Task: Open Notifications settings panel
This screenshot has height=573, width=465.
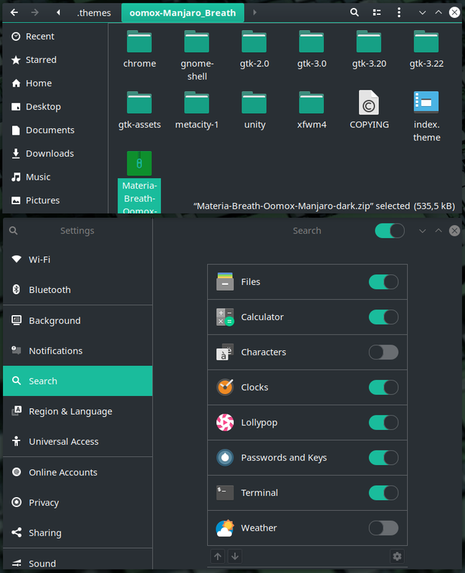Action: (x=77, y=351)
